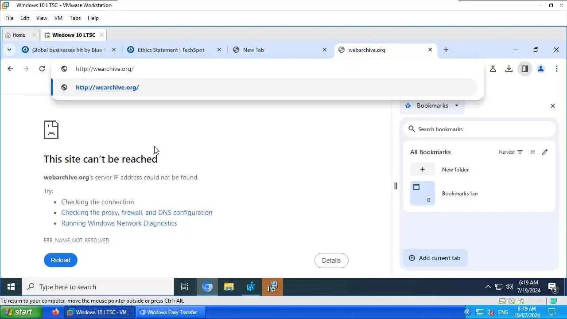Image resolution: width=567 pixels, height=319 pixels.
Task: Close the VMware Home tab
Action: coord(34,35)
